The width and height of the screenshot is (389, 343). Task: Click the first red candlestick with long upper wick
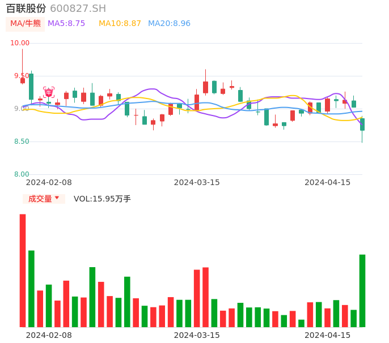click(x=23, y=80)
